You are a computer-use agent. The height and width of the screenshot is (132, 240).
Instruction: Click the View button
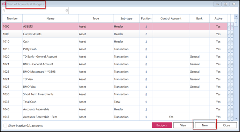[183, 125]
